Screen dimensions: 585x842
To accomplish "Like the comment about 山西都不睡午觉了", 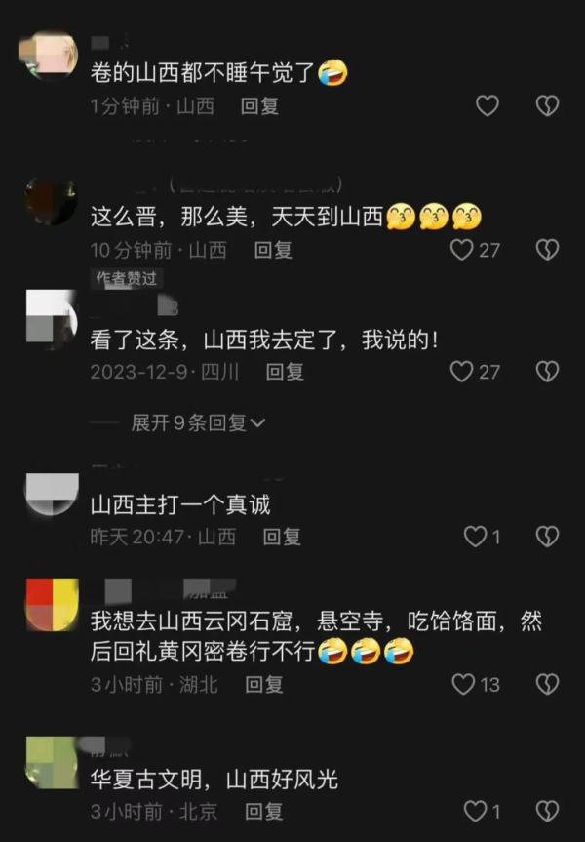I will [487, 105].
